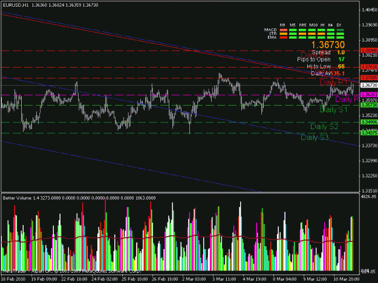Click the Pips to Open label
The width and height of the screenshot is (378, 283).
(314, 59)
